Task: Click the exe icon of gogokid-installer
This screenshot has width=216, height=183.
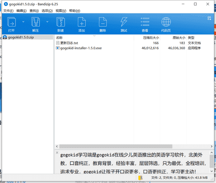Action: pyautogui.click(x=57, y=48)
